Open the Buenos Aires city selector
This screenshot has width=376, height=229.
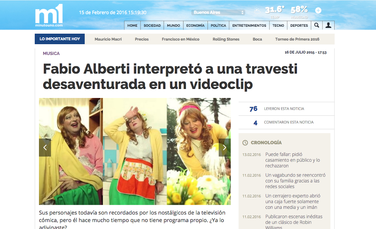click(218, 12)
